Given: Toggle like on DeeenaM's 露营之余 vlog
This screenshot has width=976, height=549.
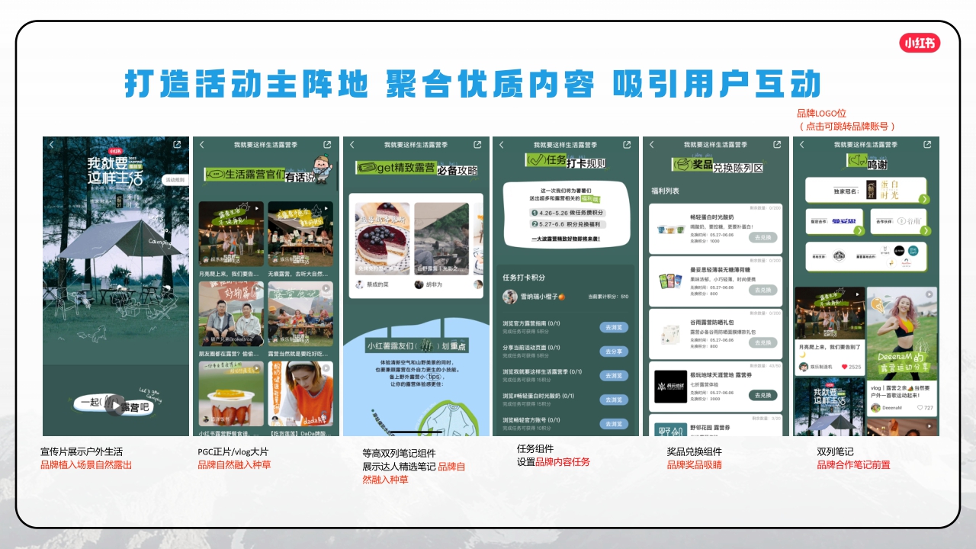Looking at the screenshot, I should click(x=920, y=407).
